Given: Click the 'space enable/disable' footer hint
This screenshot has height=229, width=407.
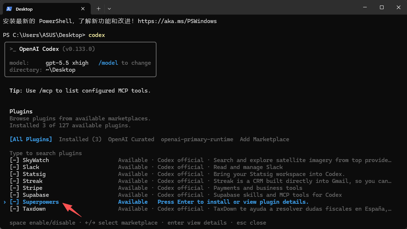Looking at the screenshot, I should [42, 223].
